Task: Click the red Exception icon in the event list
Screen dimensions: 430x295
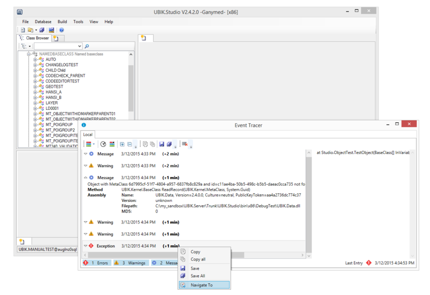Action: tap(91, 246)
